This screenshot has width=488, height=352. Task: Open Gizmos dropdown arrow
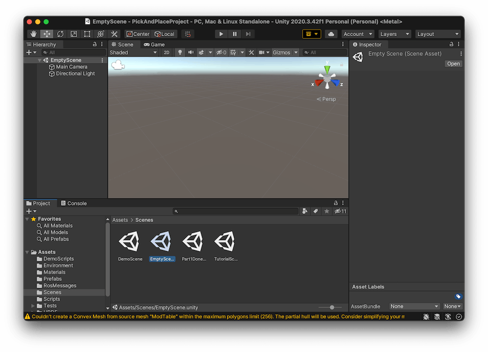tap(296, 53)
